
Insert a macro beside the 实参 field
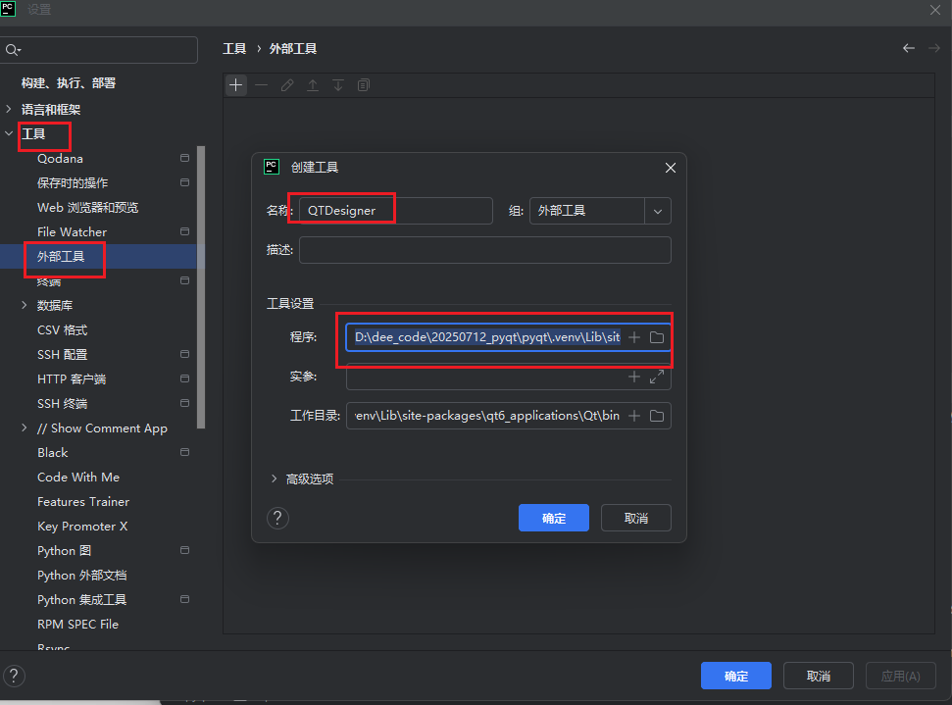click(635, 376)
